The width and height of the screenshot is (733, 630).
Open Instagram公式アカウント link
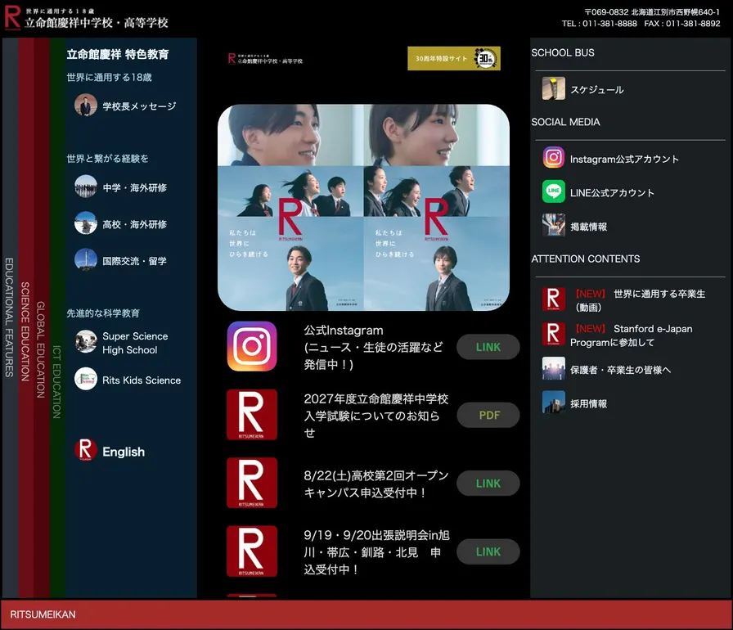(624, 159)
